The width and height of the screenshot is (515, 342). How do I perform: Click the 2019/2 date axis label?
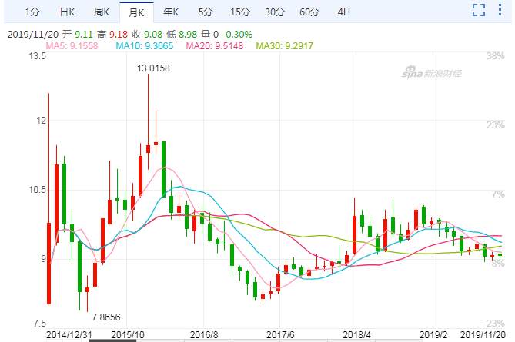coord(433,335)
